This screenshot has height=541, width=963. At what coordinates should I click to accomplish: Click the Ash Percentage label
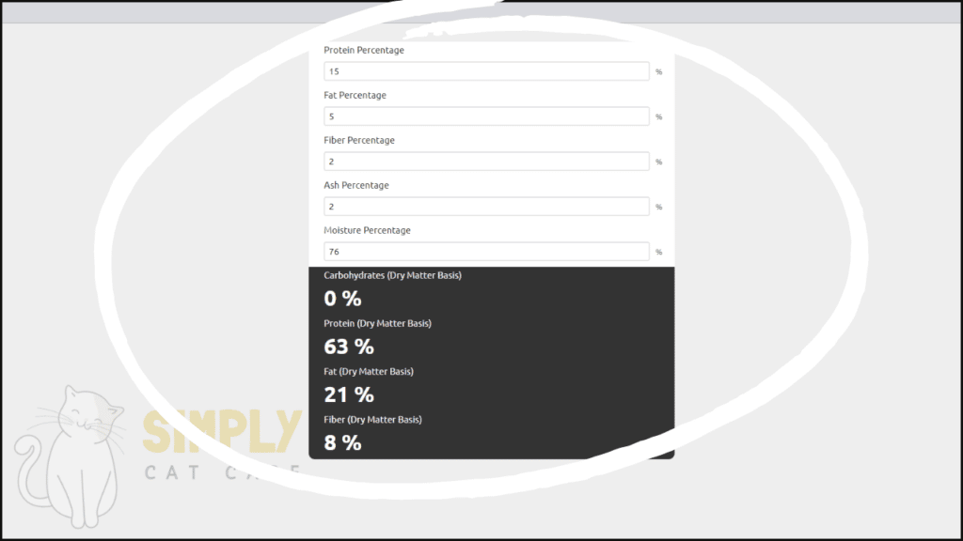click(x=356, y=185)
